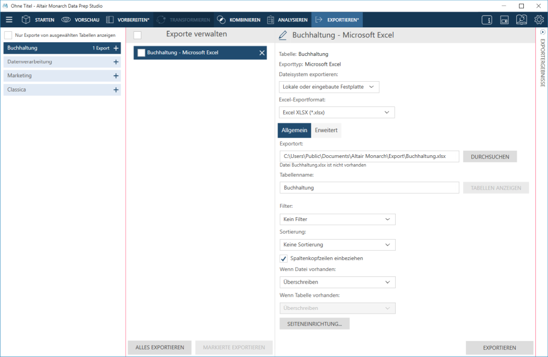Add export for Marketing table

(116, 76)
